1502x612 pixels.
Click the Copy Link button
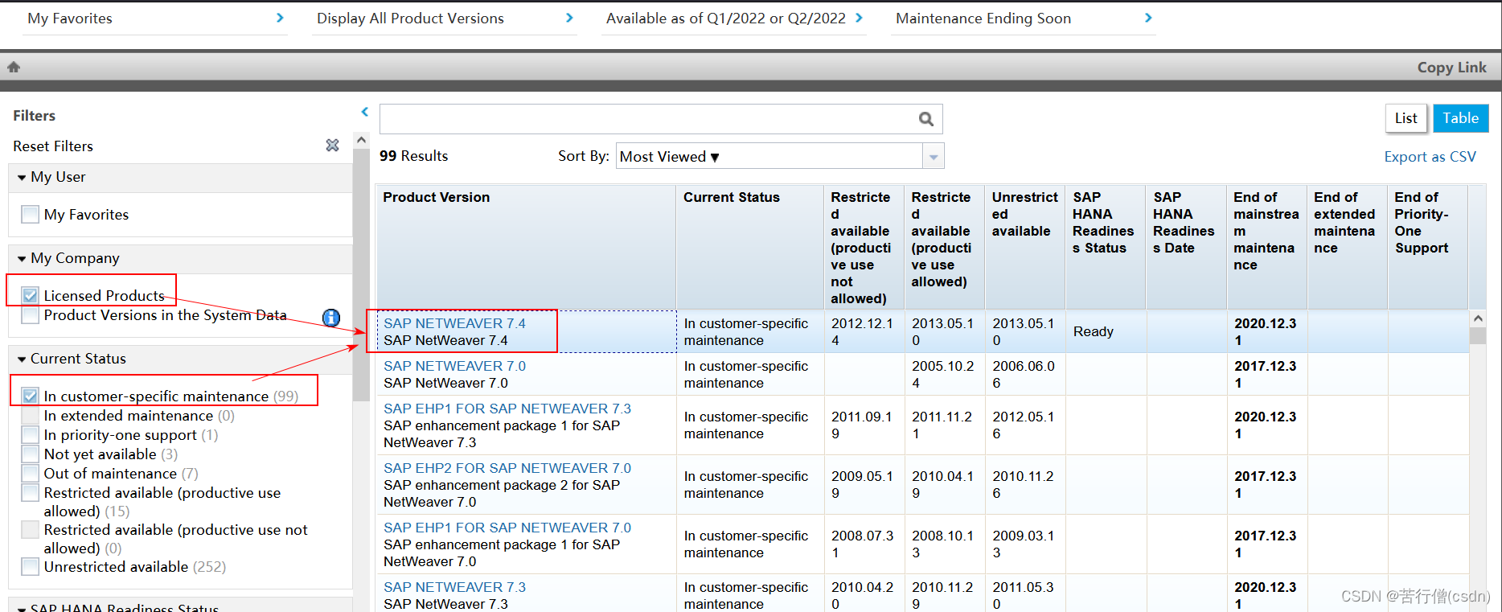(1451, 68)
